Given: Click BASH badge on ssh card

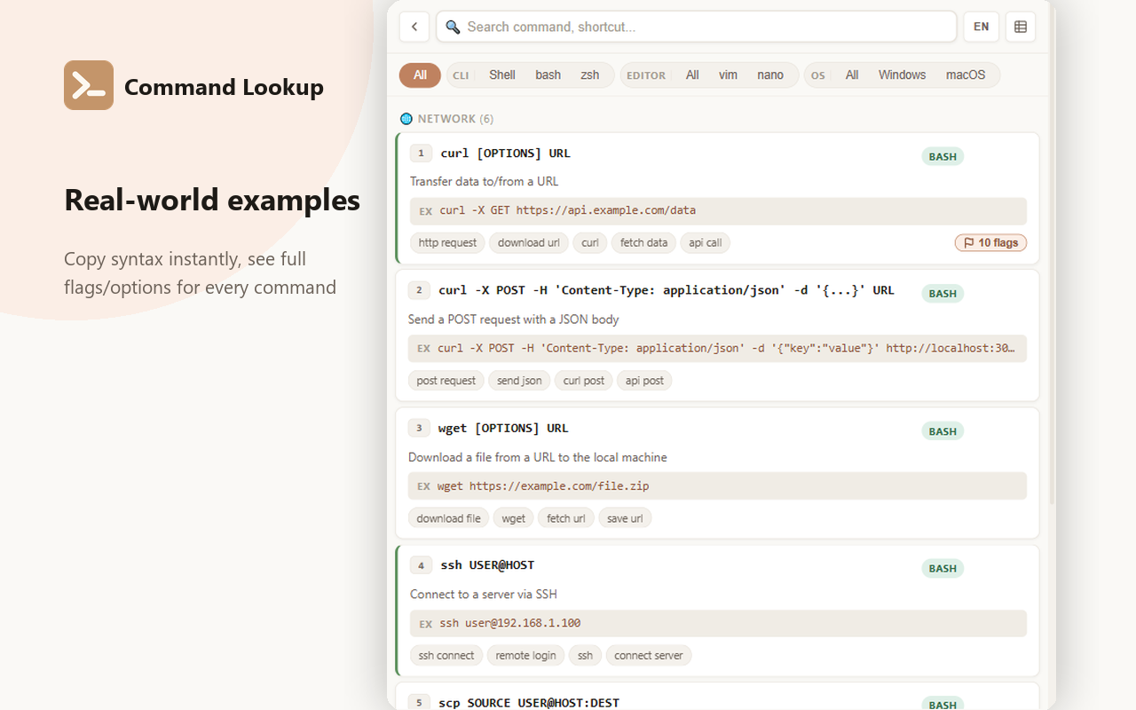Looking at the screenshot, I should point(943,569).
